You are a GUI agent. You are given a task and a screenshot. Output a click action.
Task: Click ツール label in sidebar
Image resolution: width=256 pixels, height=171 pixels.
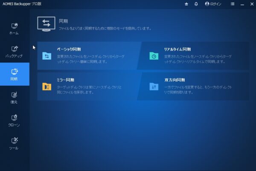[x=14, y=148]
